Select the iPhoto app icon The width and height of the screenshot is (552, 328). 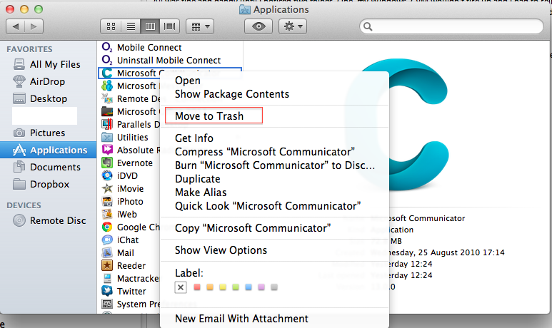click(107, 202)
